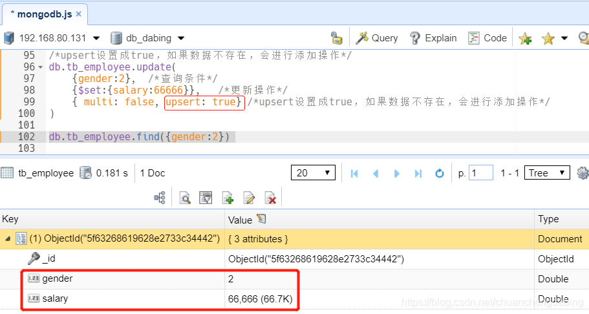
Task: Select the gender field row
Action: pos(295,278)
